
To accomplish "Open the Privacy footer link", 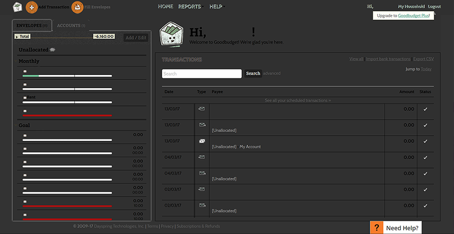I will pos(168,226).
